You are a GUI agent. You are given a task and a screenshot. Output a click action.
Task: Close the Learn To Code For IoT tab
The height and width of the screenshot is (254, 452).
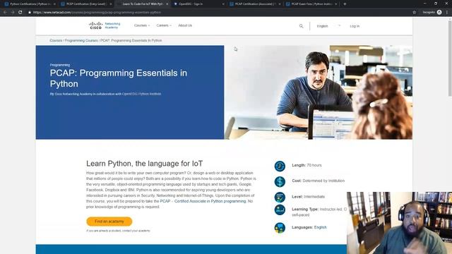pos(167,4)
